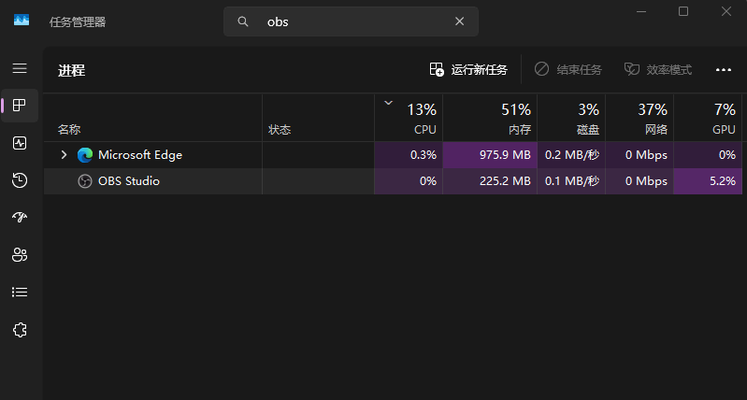747x400 pixels.
Task: Open the Details list sidebar icon
Action: [20, 292]
